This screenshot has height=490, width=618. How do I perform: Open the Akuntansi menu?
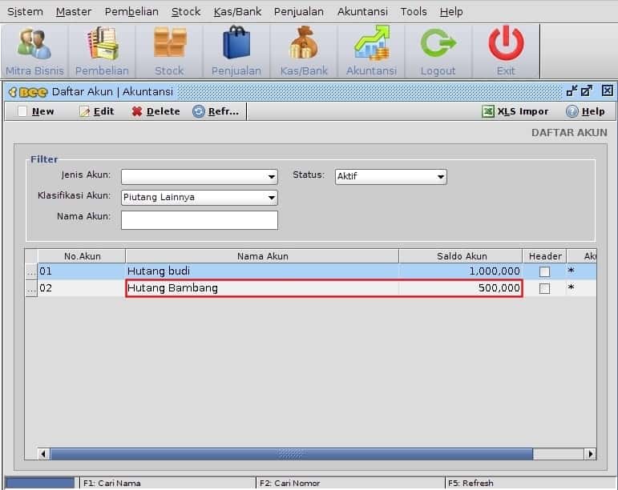coord(362,12)
